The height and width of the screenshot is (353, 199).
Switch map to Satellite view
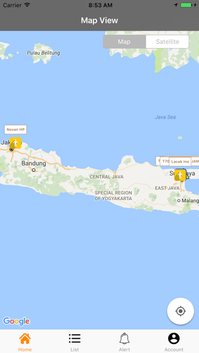[x=168, y=42]
